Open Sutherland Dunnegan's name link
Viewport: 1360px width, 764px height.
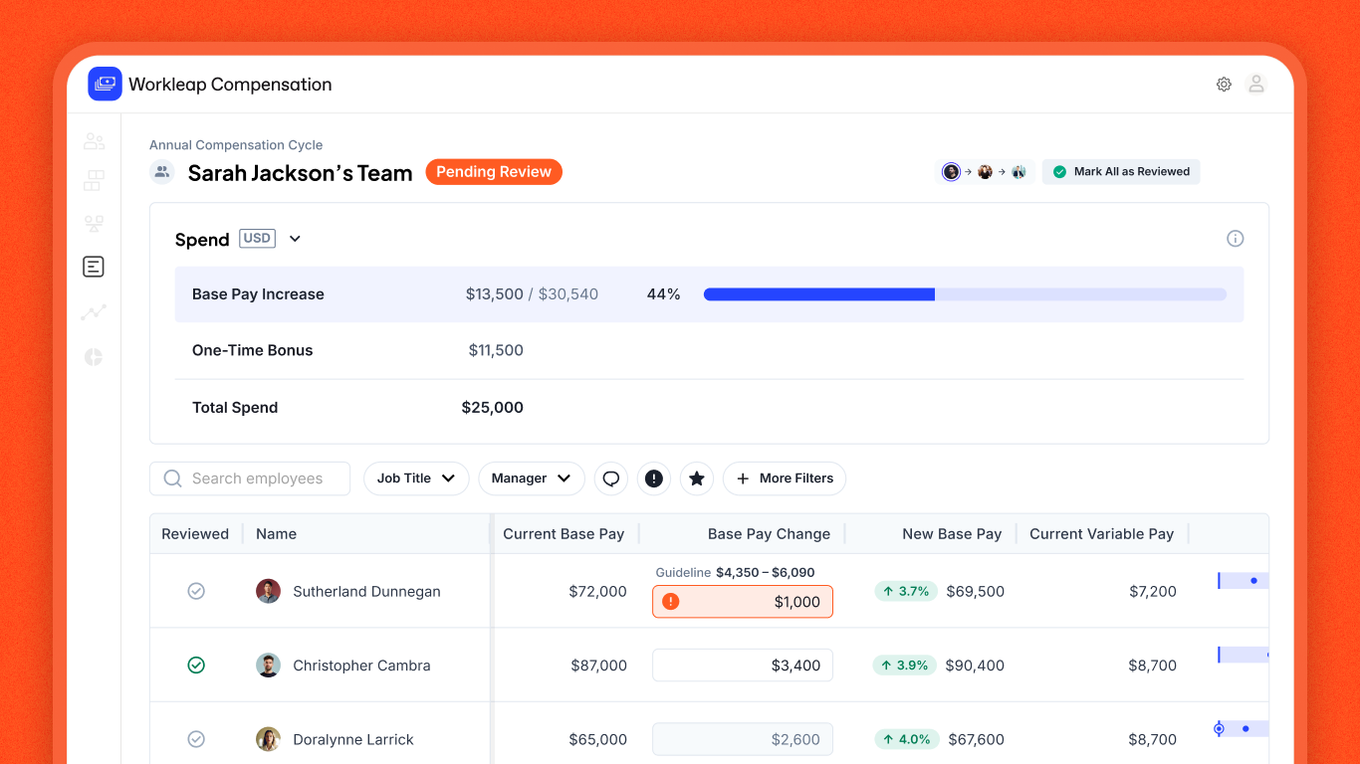pyautogui.click(x=366, y=591)
